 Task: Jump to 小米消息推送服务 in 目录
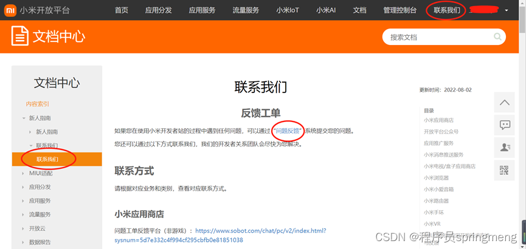(x=444, y=154)
